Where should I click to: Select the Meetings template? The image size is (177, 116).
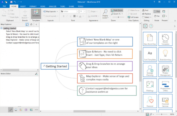click(150, 86)
